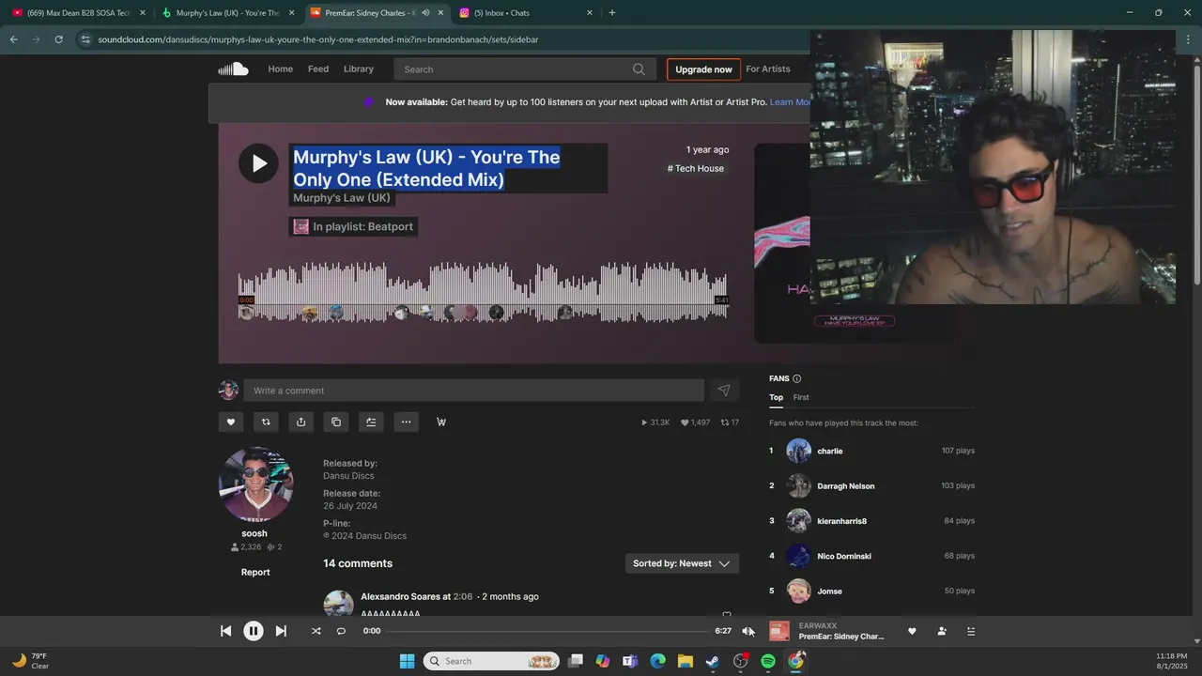1202x676 pixels.
Task: Open Microsoft Edge from the taskbar
Action: pyautogui.click(x=658, y=661)
